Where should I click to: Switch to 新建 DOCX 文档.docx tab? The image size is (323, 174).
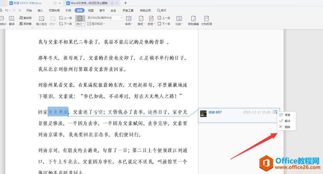27,3
